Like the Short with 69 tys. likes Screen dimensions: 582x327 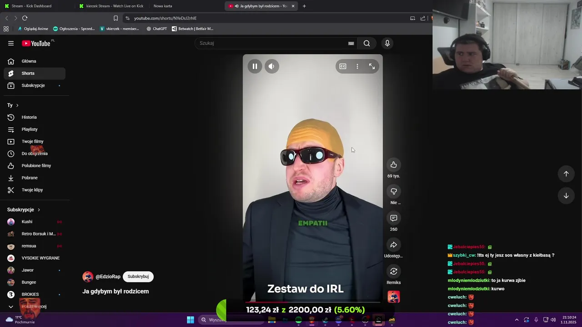coord(394,165)
